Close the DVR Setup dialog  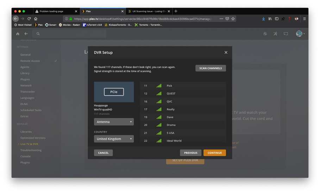pos(226,53)
